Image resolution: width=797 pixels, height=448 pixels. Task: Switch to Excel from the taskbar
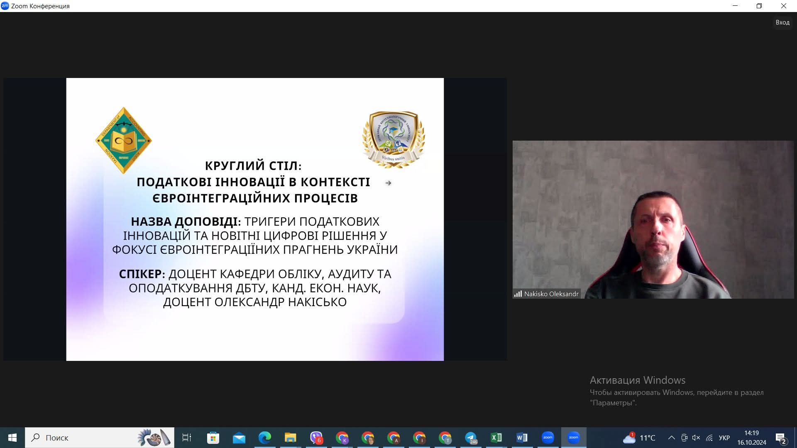click(x=496, y=438)
